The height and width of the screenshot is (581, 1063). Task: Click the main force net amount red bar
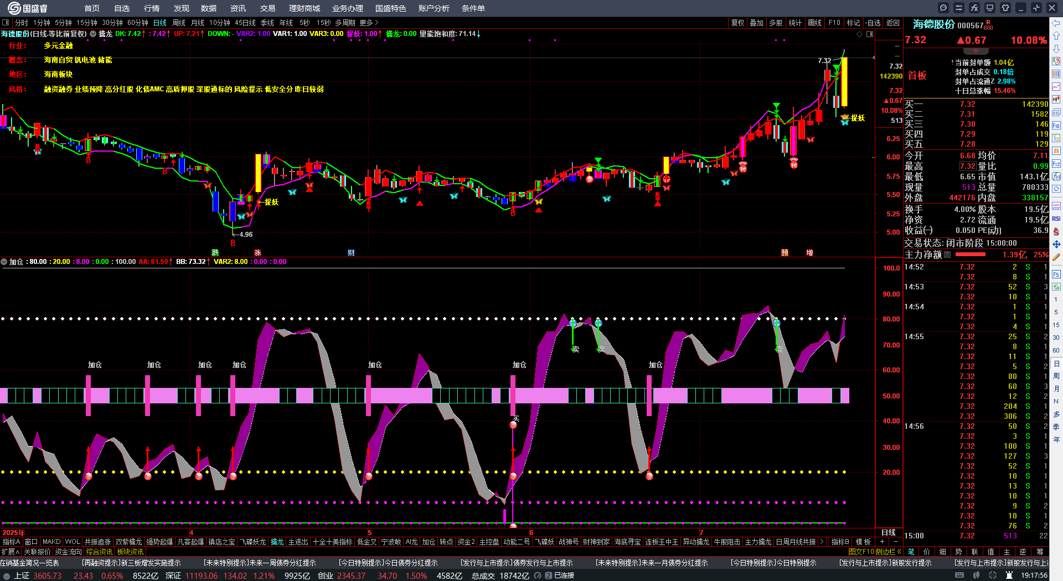click(x=971, y=255)
